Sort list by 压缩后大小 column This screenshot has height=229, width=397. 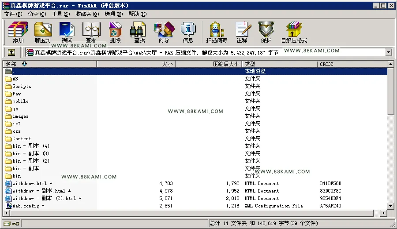click(x=209, y=64)
